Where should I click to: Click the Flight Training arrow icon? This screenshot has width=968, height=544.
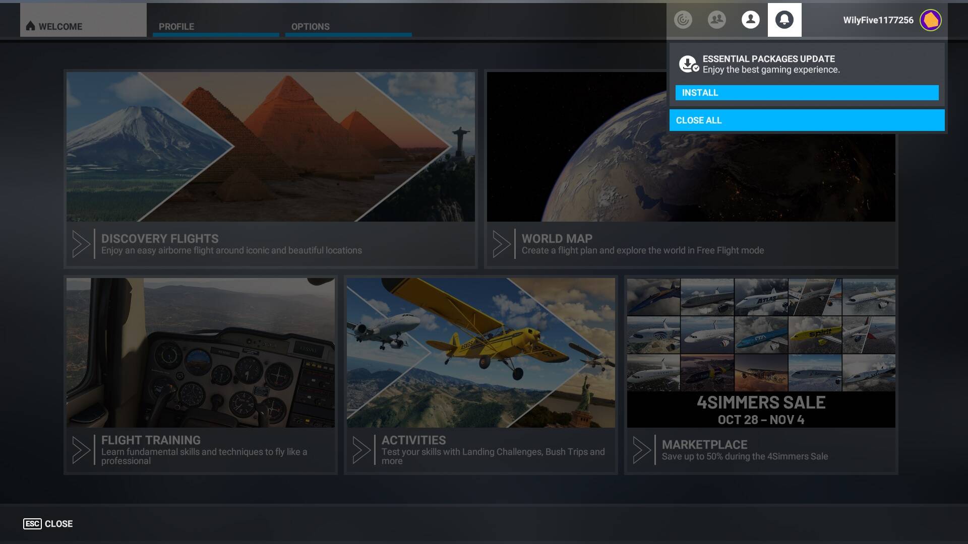[x=81, y=450]
